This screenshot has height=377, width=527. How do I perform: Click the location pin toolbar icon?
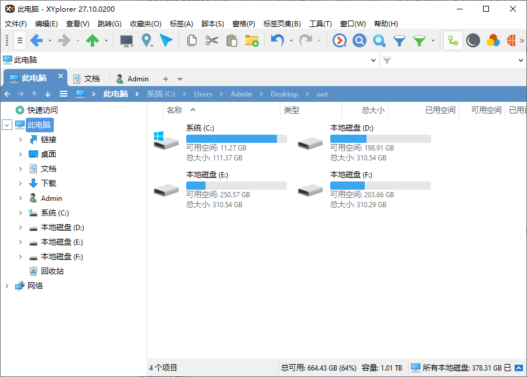point(146,41)
